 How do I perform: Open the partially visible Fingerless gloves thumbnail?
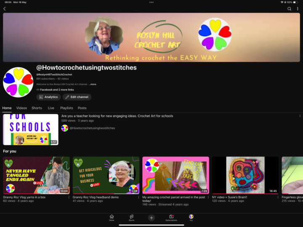[292, 175]
